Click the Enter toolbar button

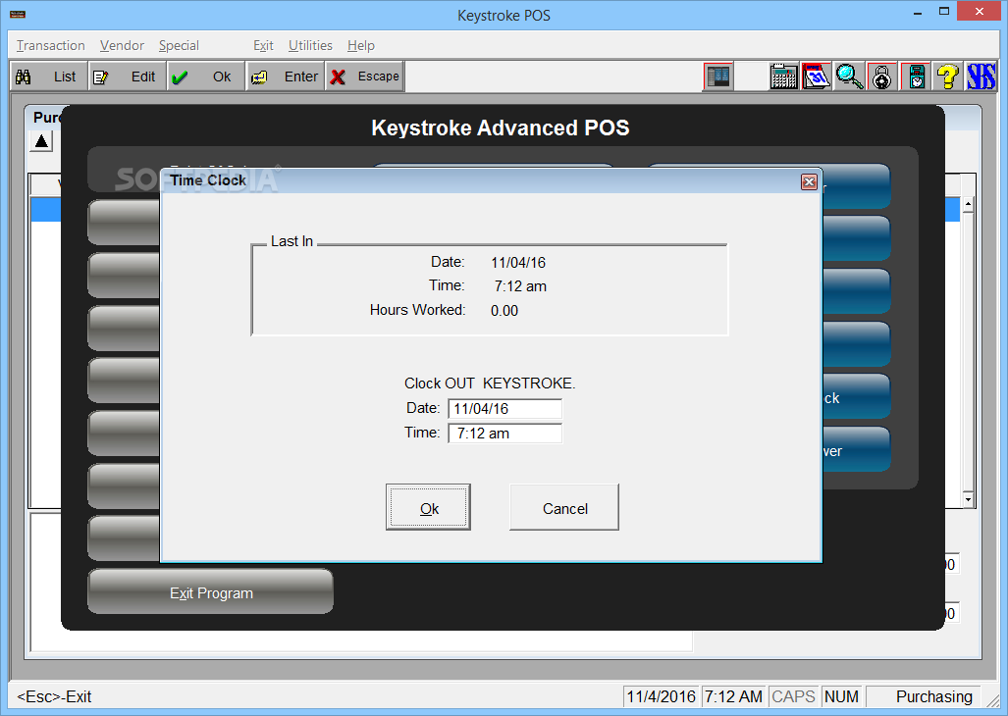285,77
